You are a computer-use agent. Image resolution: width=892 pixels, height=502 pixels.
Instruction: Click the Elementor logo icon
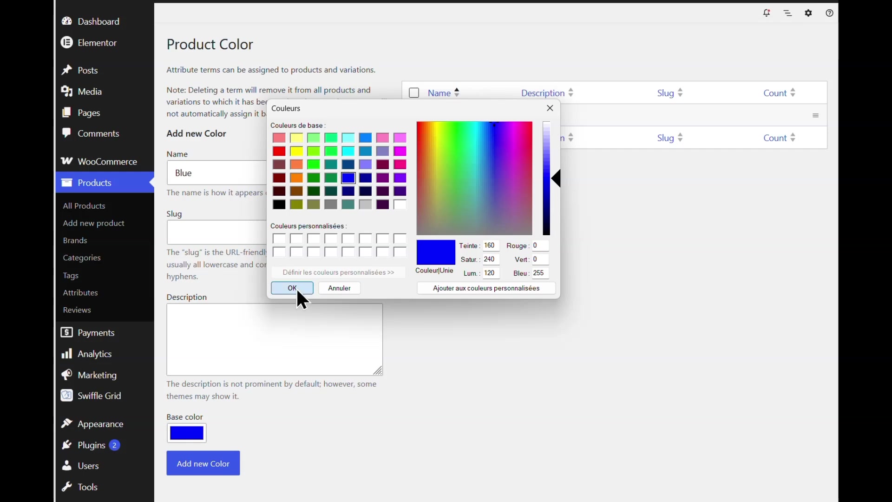67,43
